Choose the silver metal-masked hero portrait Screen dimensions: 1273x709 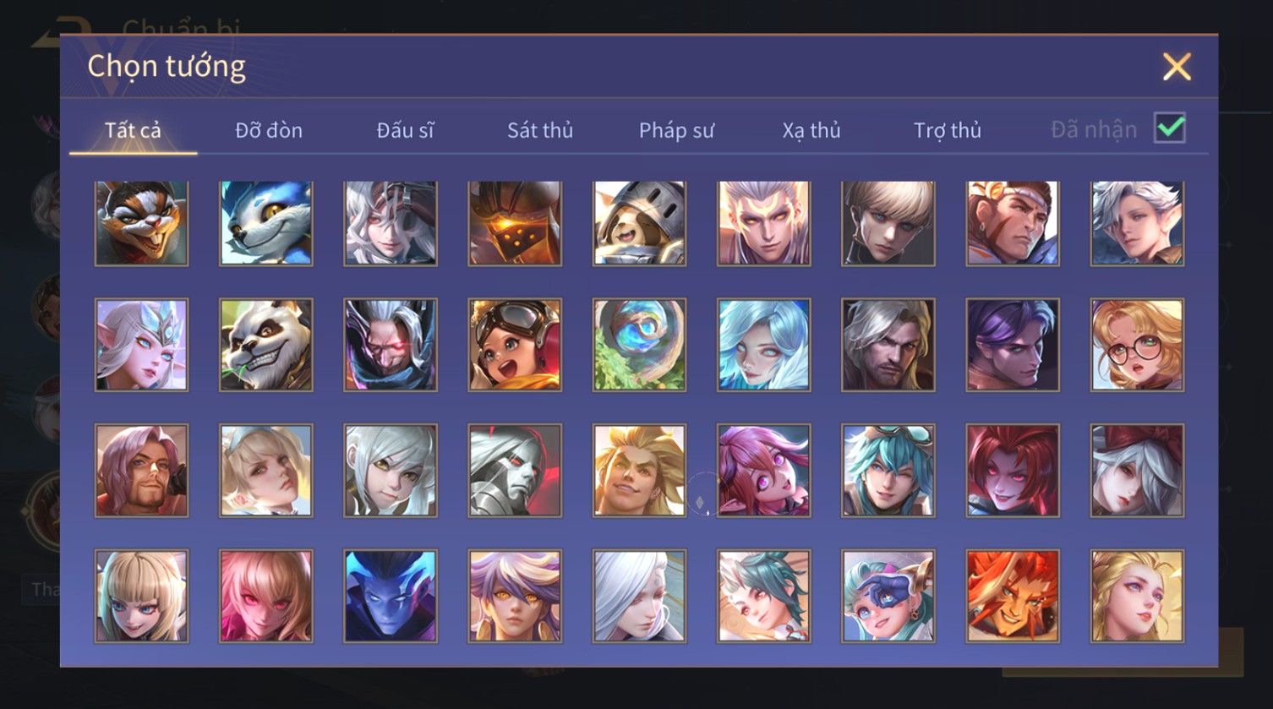pyautogui.click(x=515, y=471)
